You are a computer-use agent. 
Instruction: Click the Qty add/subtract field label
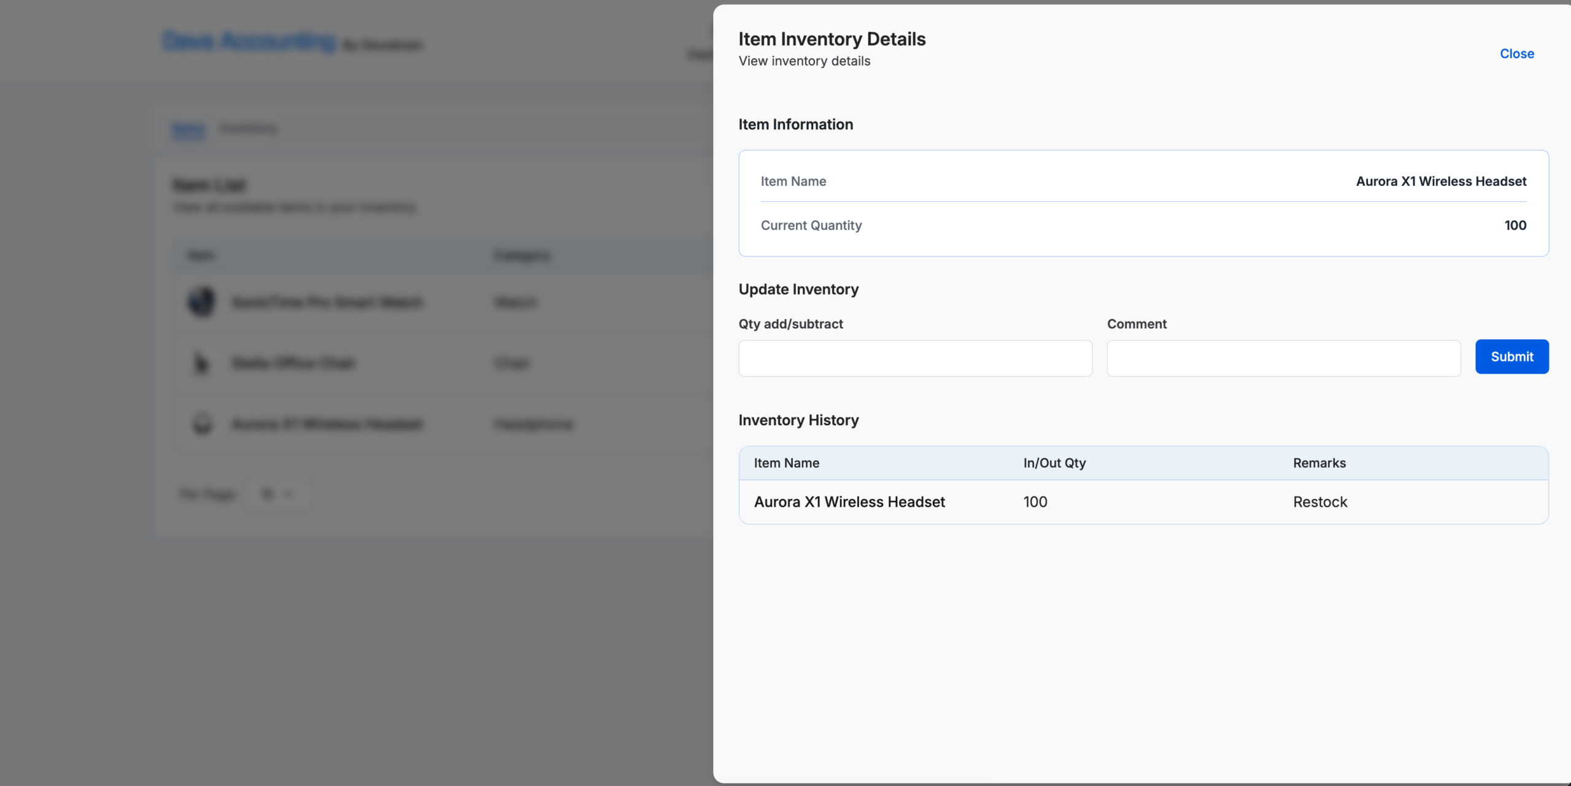coord(790,323)
